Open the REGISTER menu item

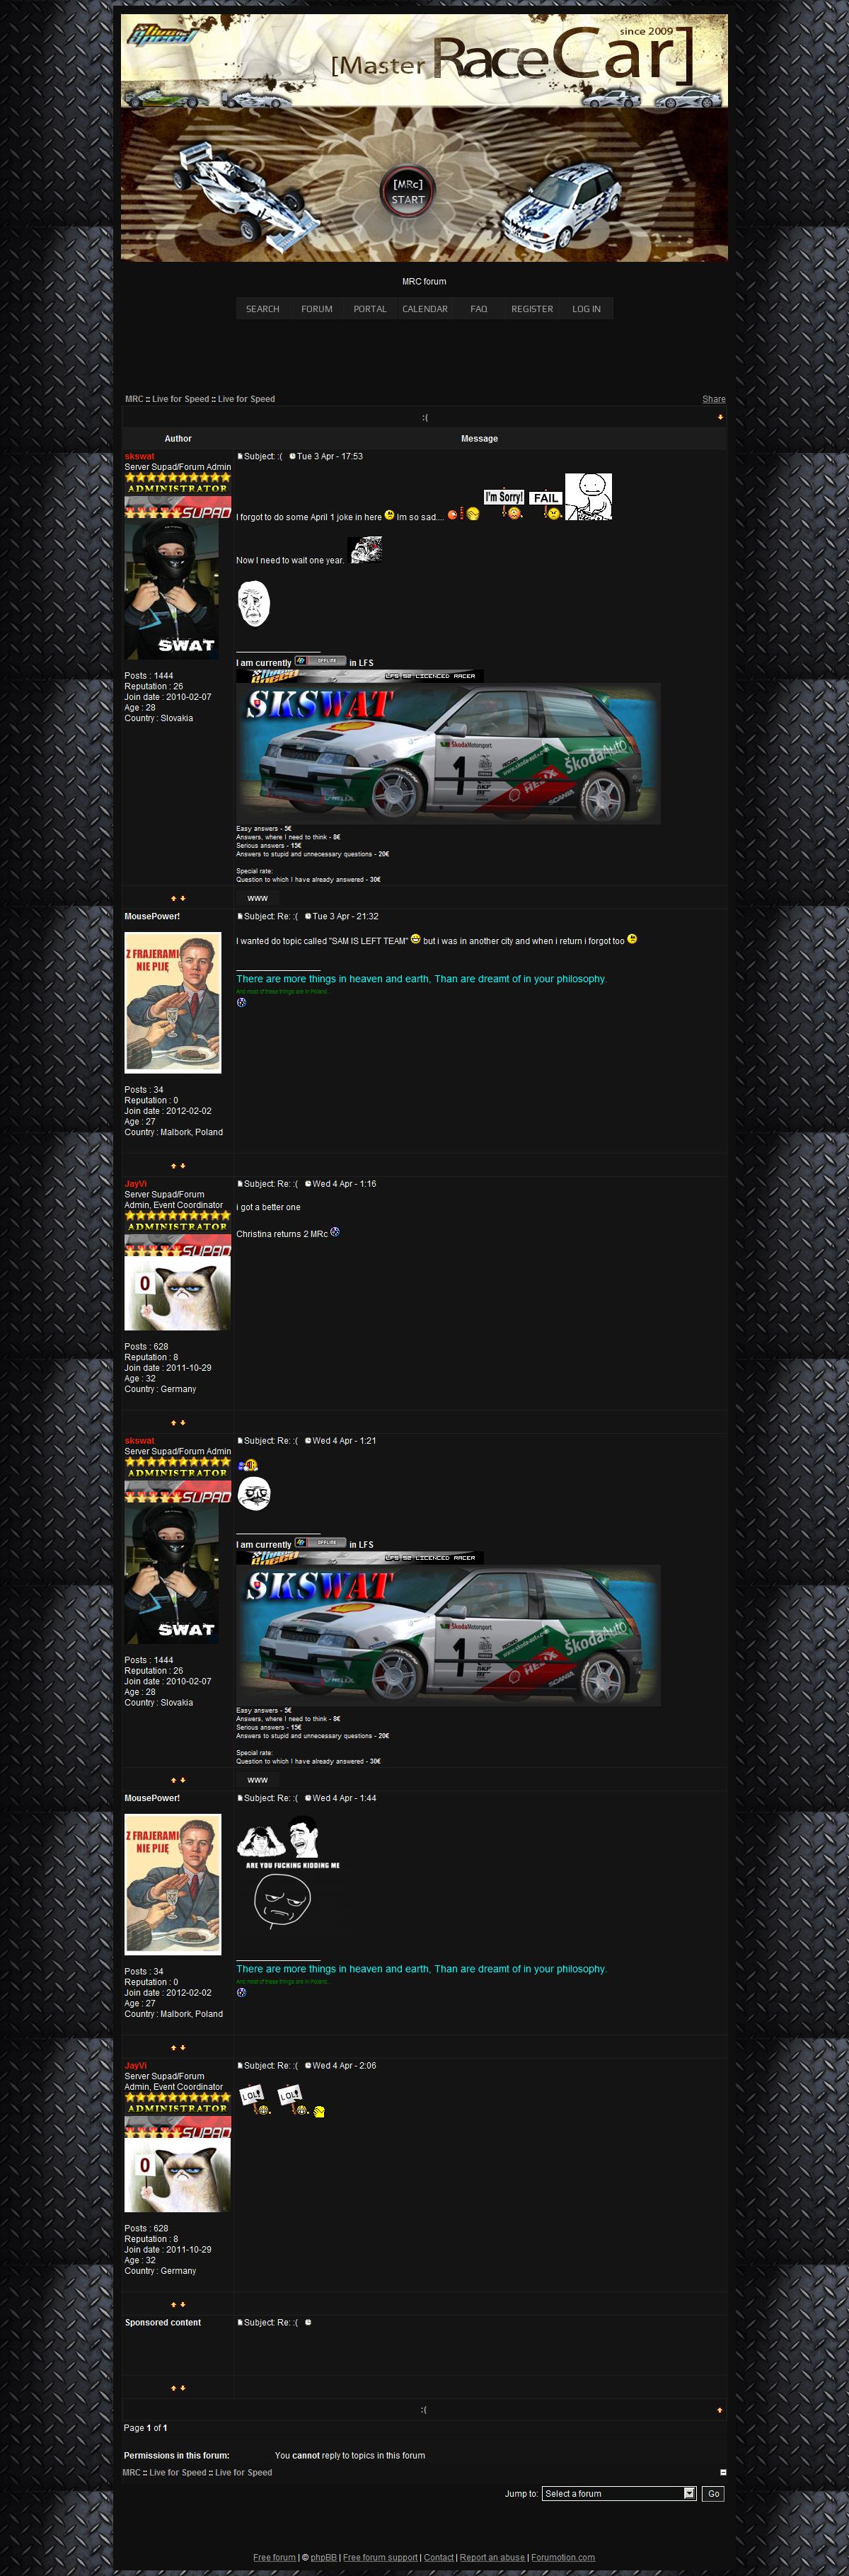532,309
